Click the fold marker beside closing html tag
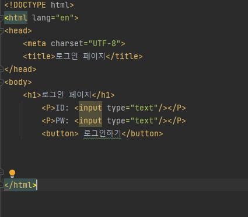The image size is (248, 217). (1, 185)
